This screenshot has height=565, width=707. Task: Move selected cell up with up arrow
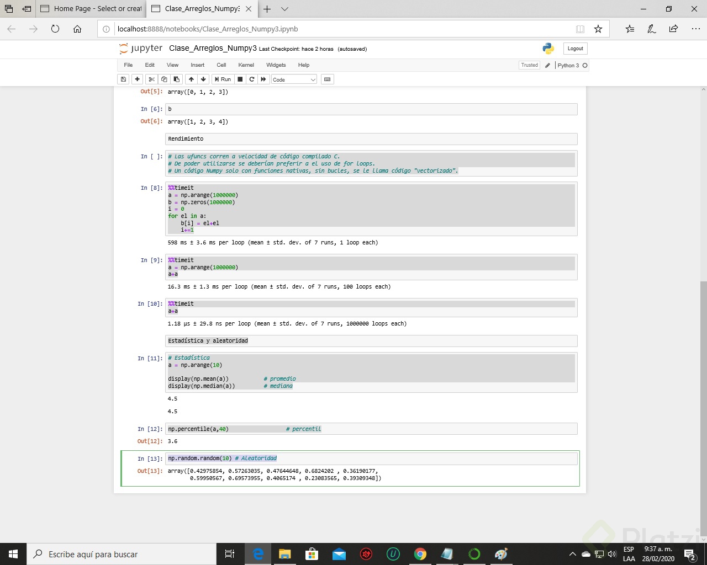191,79
